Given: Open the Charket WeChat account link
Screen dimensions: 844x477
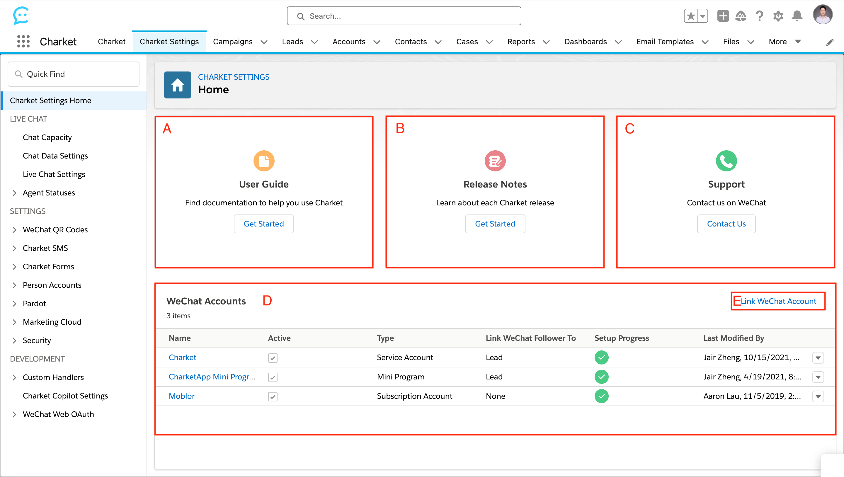Looking at the screenshot, I should pos(182,357).
